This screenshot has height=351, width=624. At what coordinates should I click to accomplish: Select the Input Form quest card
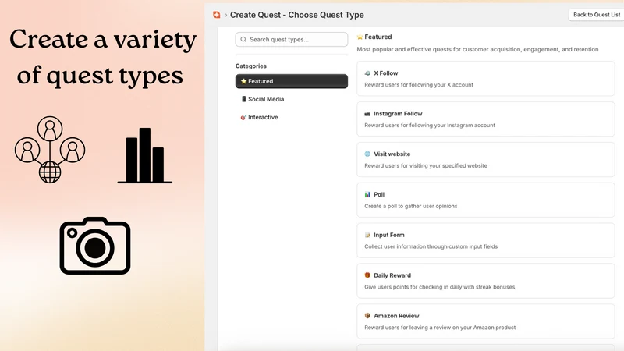click(x=485, y=240)
